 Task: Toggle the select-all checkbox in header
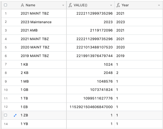[x=5, y=5]
